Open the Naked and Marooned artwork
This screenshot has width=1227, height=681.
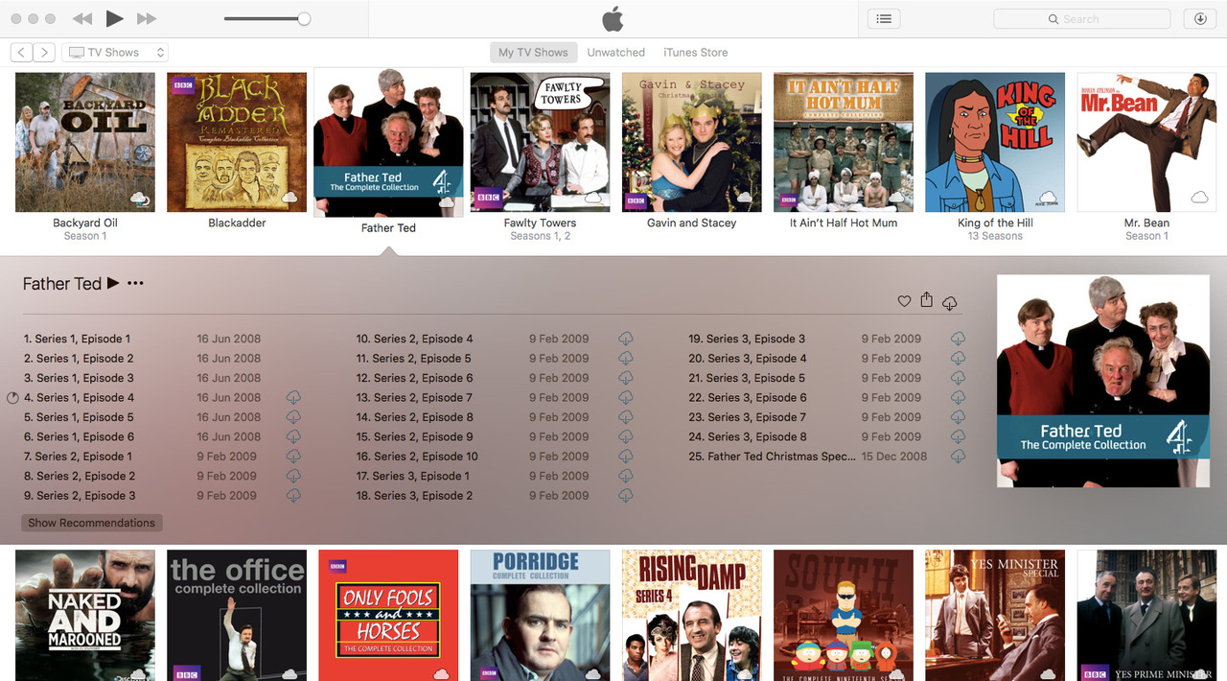coord(85,615)
